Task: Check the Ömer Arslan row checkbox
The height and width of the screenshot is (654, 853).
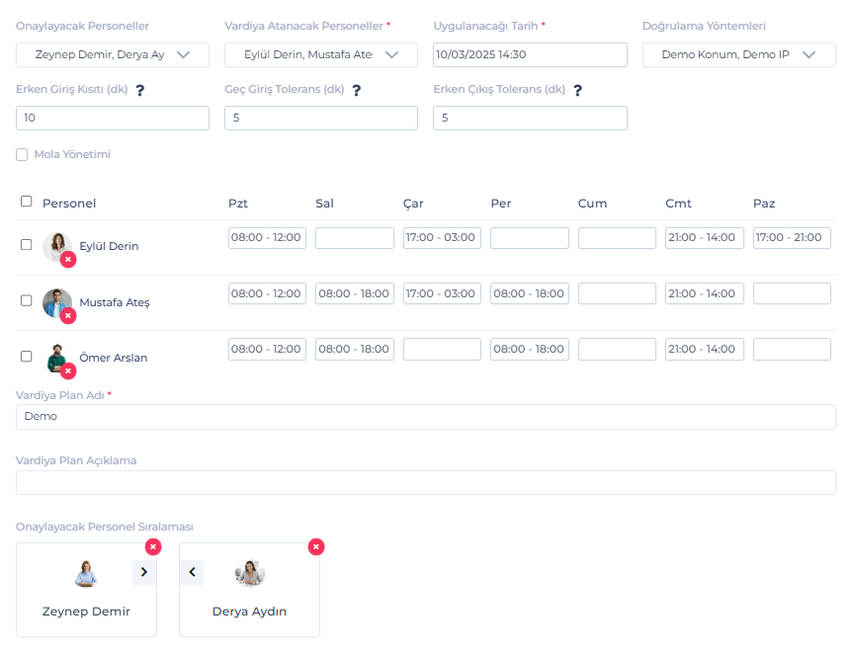Action: pos(27,356)
